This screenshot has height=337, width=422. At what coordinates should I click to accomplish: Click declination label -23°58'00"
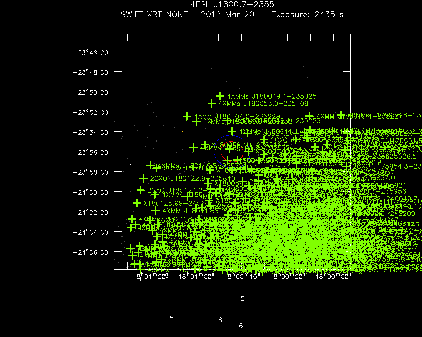click(x=92, y=172)
